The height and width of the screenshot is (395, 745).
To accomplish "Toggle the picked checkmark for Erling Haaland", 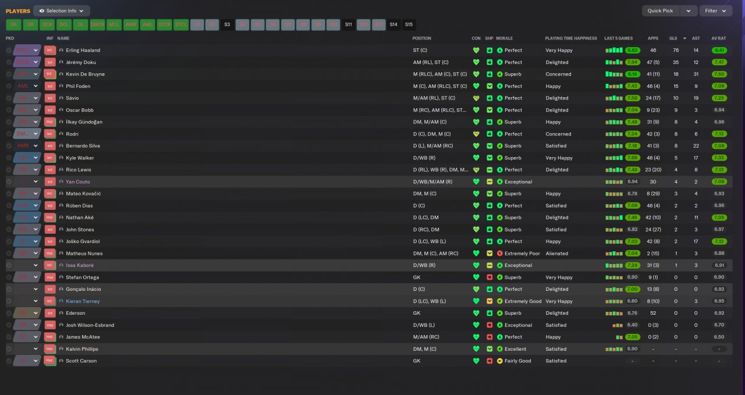I will click(x=9, y=51).
